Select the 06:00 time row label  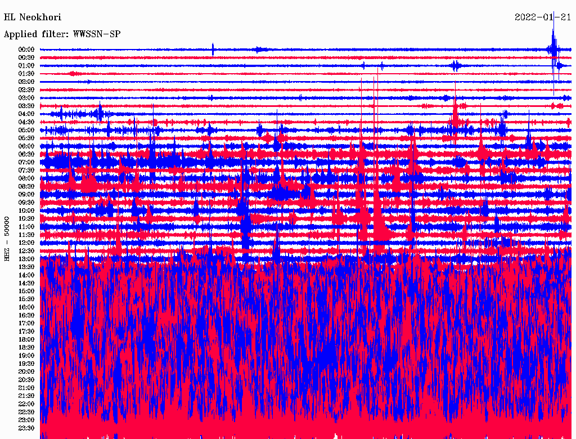pyautogui.click(x=26, y=146)
